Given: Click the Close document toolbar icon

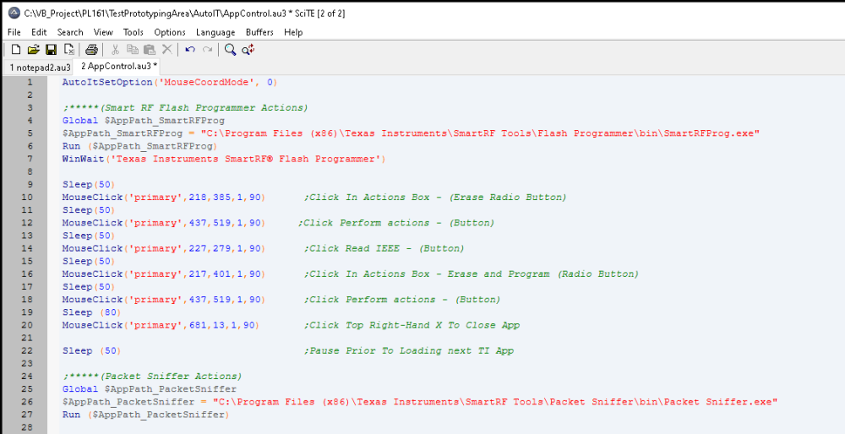Looking at the screenshot, I should (x=68, y=50).
